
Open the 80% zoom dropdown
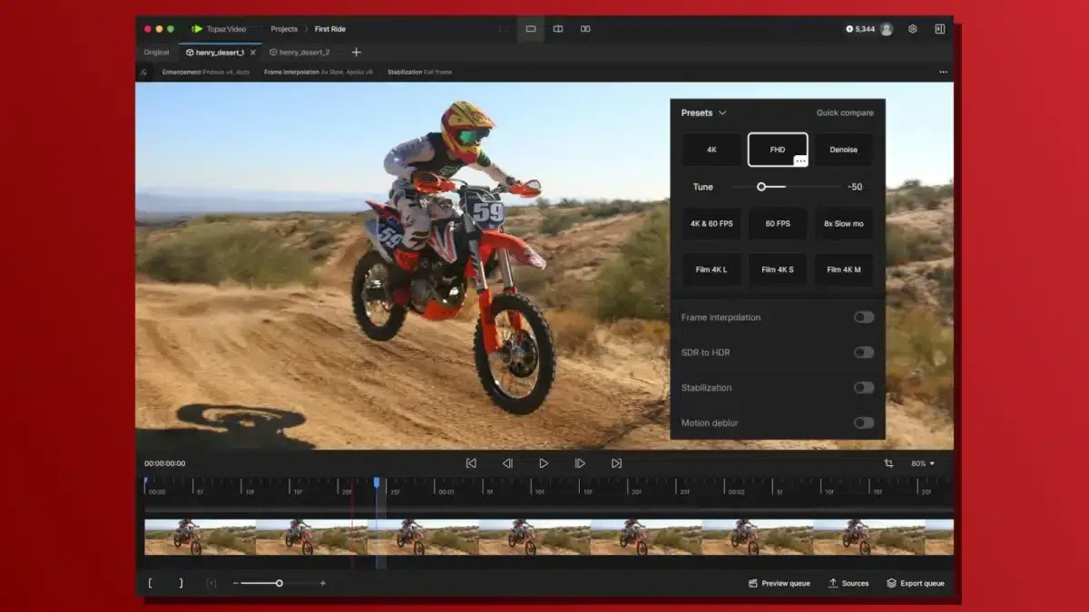click(922, 463)
